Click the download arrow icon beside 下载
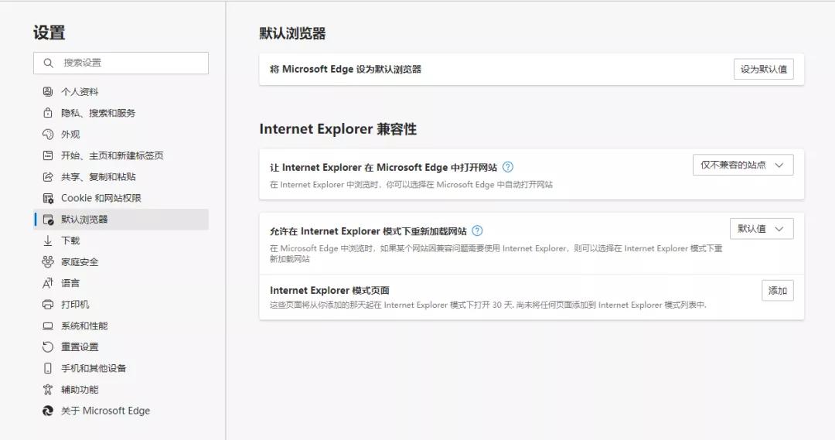Image resolution: width=835 pixels, height=440 pixels. point(48,240)
